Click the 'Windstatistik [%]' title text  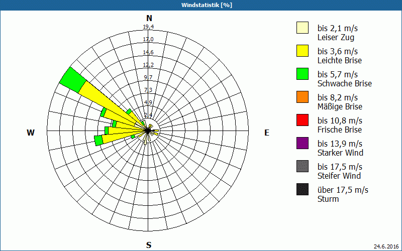pyautogui.click(x=207, y=5)
